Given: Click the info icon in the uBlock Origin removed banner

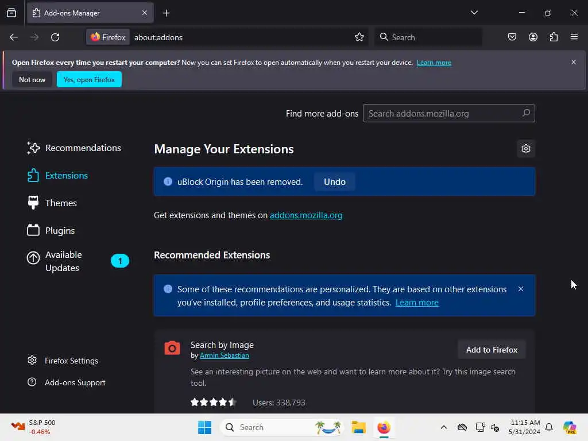Looking at the screenshot, I should click(x=168, y=181).
